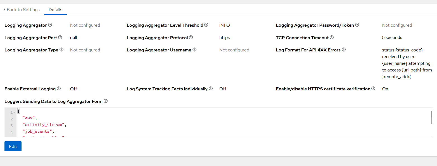Collapse the JSON array fold arrow
Viewport: 437px width, 166px height.
pyautogui.click(x=15, y=112)
